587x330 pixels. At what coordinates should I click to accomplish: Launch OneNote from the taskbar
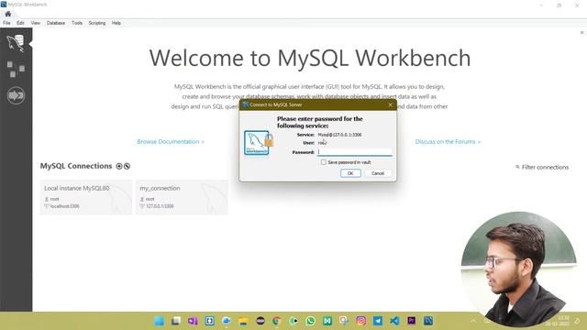click(x=193, y=321)
